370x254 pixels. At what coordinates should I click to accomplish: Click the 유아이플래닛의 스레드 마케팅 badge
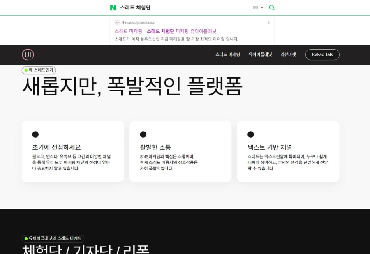click(x=53, y=238)
